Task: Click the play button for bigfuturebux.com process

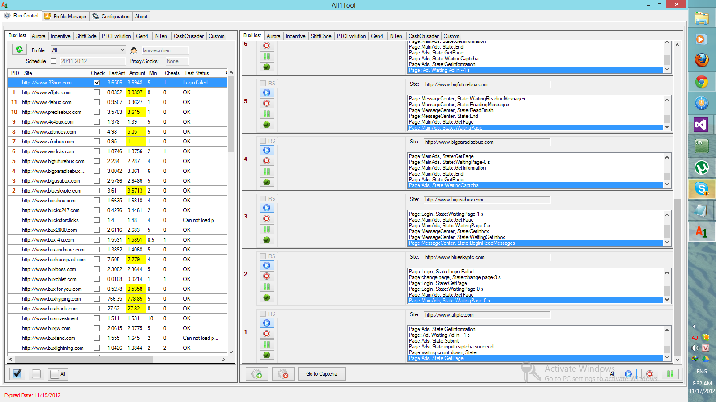Action: click(x=267, y=92)
